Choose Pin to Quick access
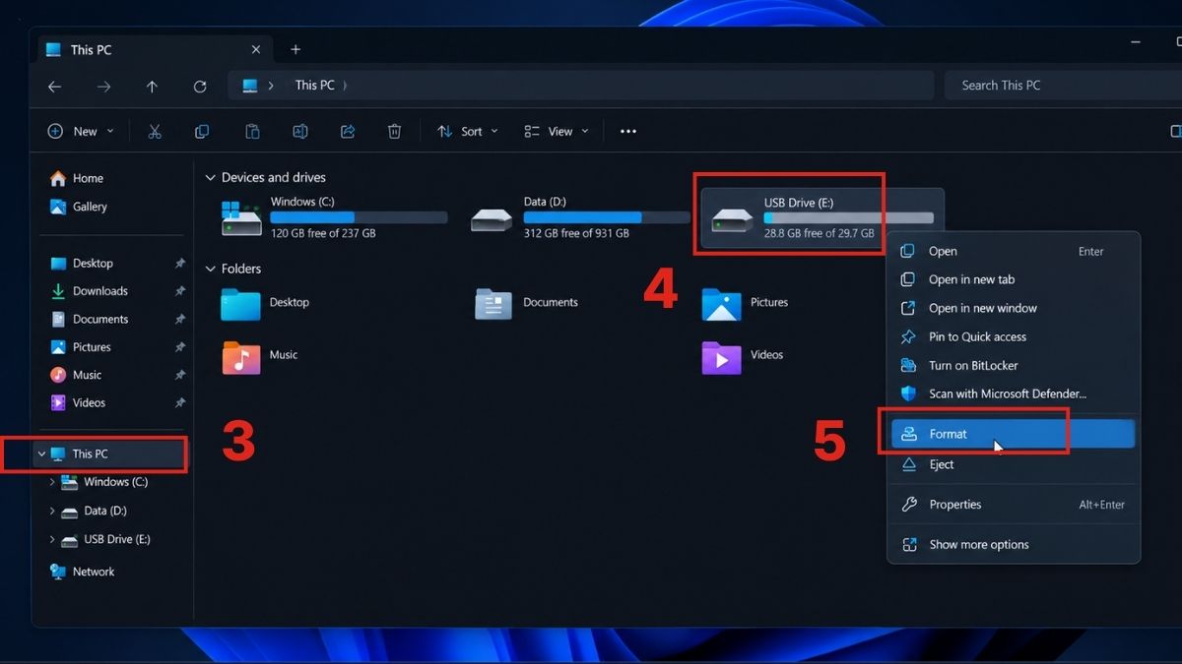 1014,337
